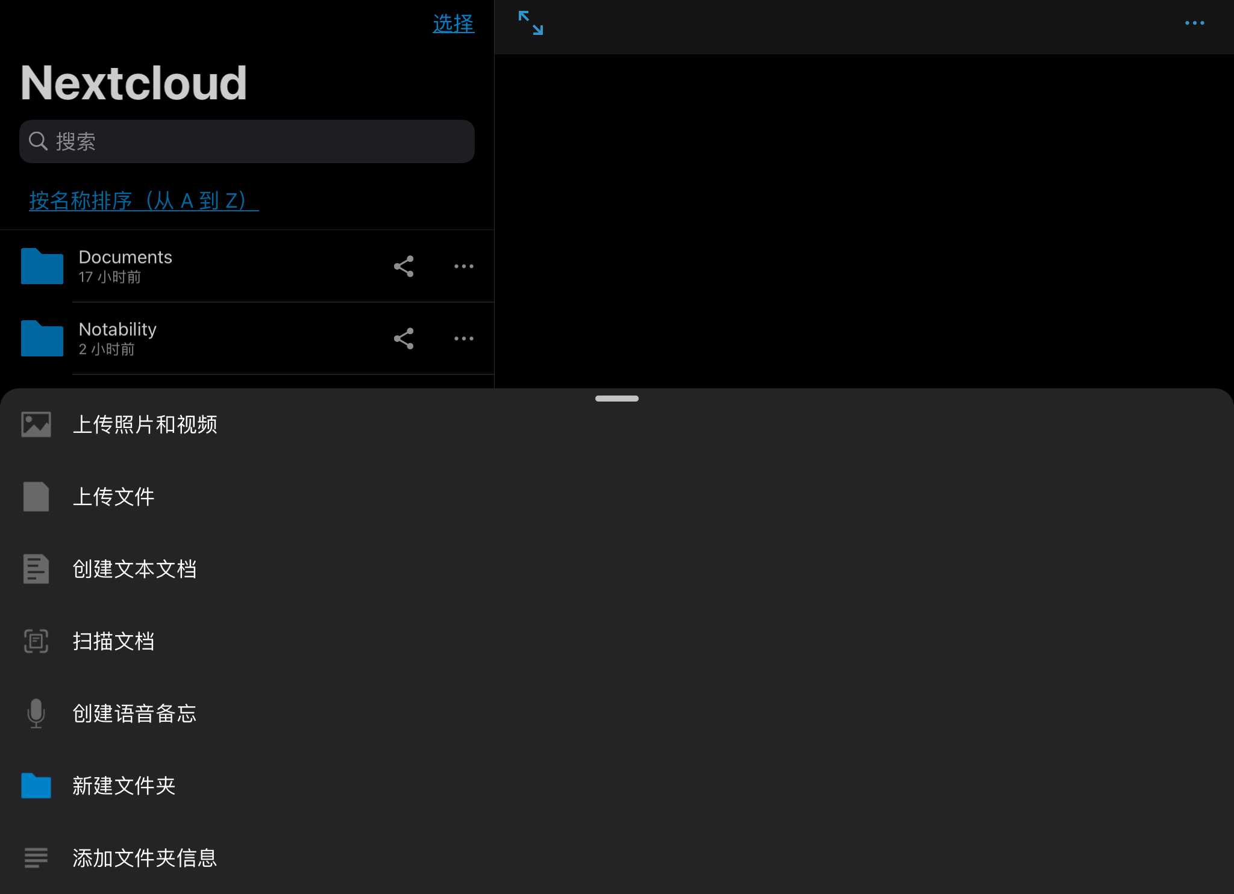Click the 搜索 search field
1234x894 pixels.
click(x=247, y=141)
